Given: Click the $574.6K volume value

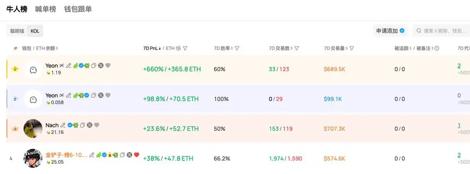Looking at the screenshot, I should click(334, 158).
